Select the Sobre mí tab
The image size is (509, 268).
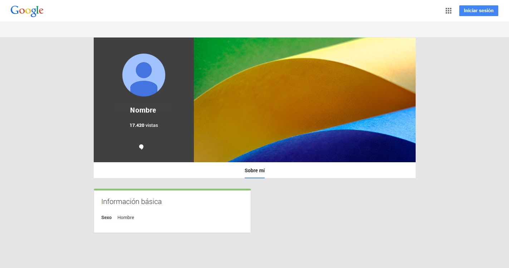(x=255, y=170)
